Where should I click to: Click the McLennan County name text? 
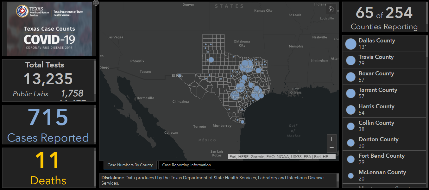[382, 172]
